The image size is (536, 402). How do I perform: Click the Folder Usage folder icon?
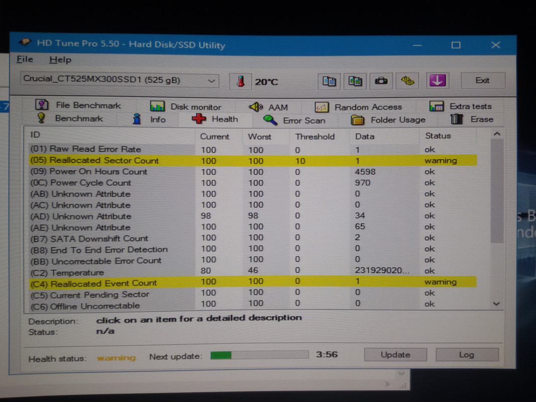[358, 120]
